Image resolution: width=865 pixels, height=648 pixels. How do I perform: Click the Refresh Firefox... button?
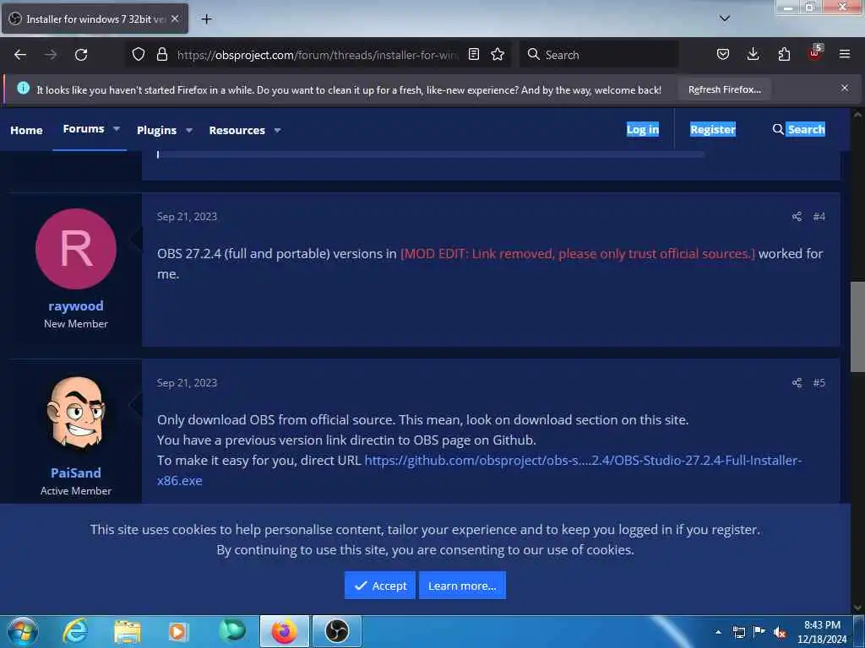tap(724, 89)
